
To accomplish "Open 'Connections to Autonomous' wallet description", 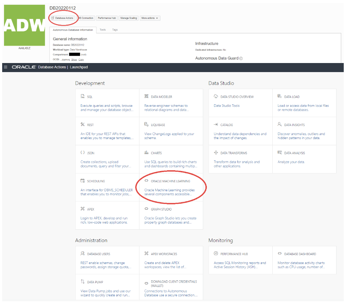I will [171, 293].
